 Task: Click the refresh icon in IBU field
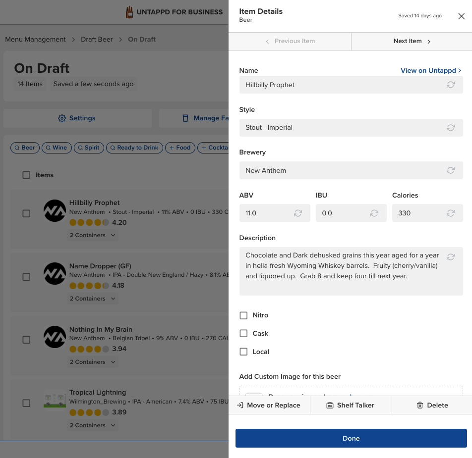point(374,213)
